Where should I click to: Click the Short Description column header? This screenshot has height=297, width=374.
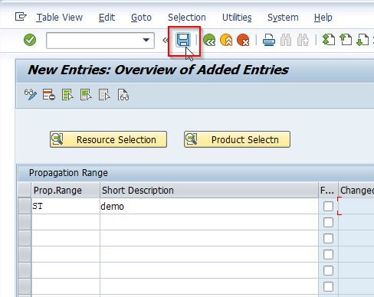tap(209, 190)
